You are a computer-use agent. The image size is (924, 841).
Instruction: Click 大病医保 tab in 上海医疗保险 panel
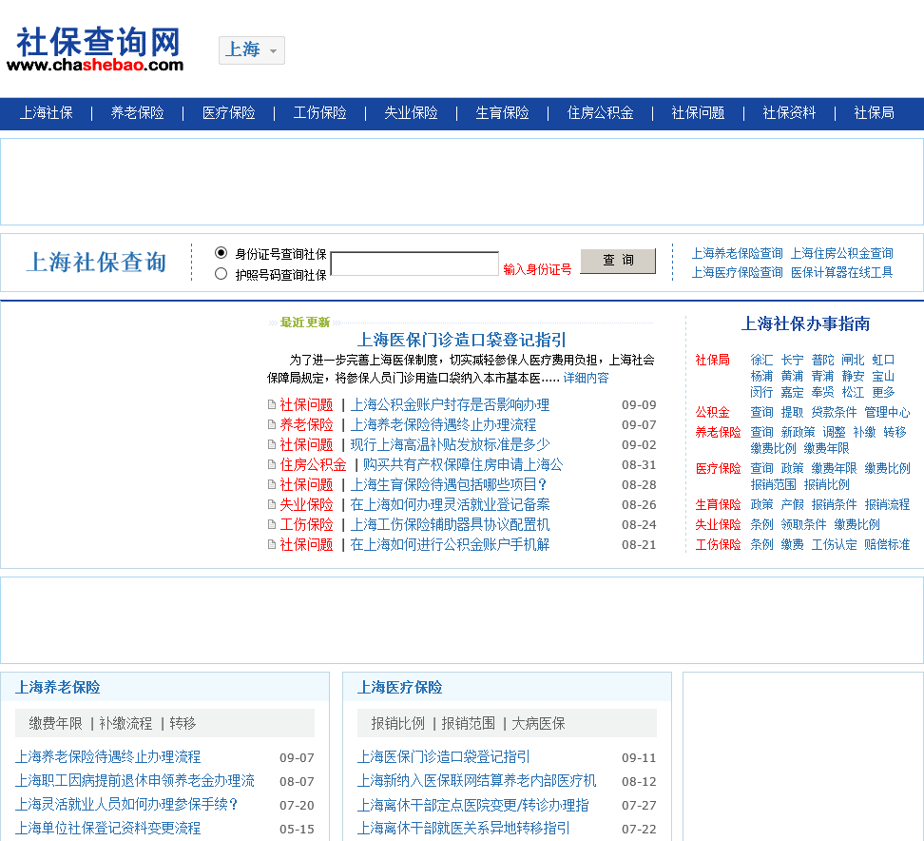click(x=538, y=724)
